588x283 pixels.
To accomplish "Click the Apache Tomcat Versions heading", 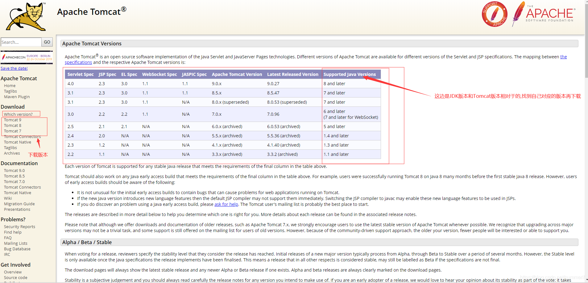I will click(x=92, y=44).
